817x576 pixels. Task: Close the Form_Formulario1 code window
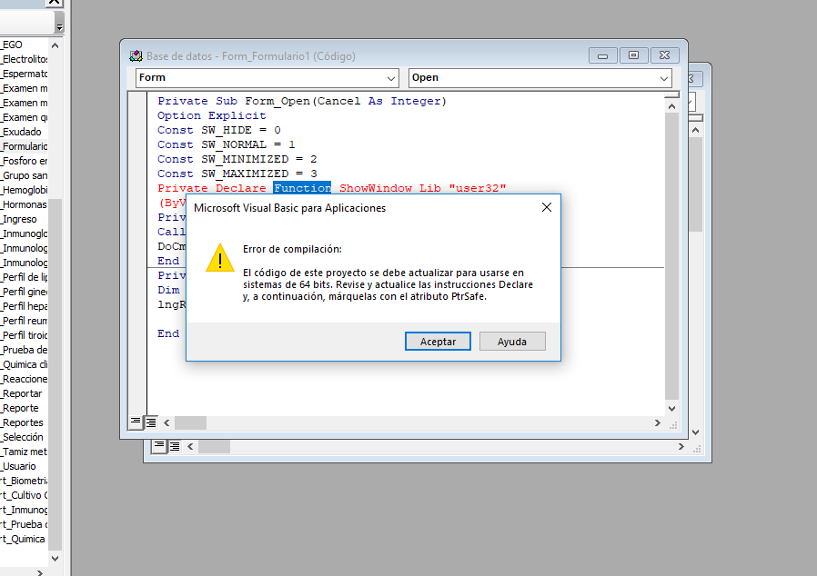[x=665, y=55]
